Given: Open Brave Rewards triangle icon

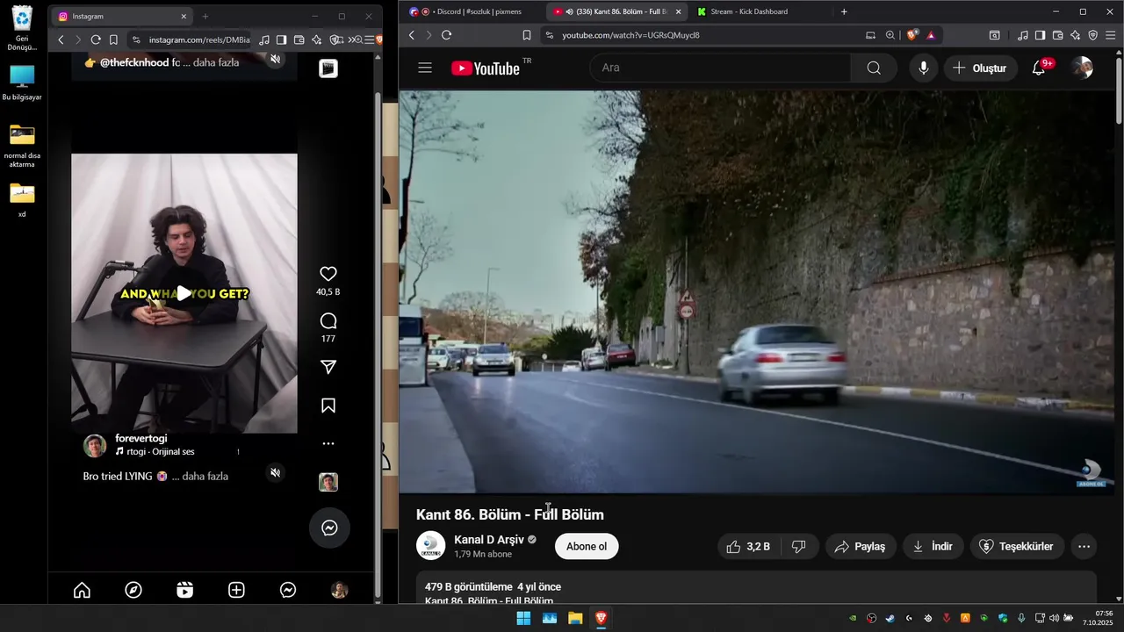Looking at the screenshot, I should [x=931, y=35].
